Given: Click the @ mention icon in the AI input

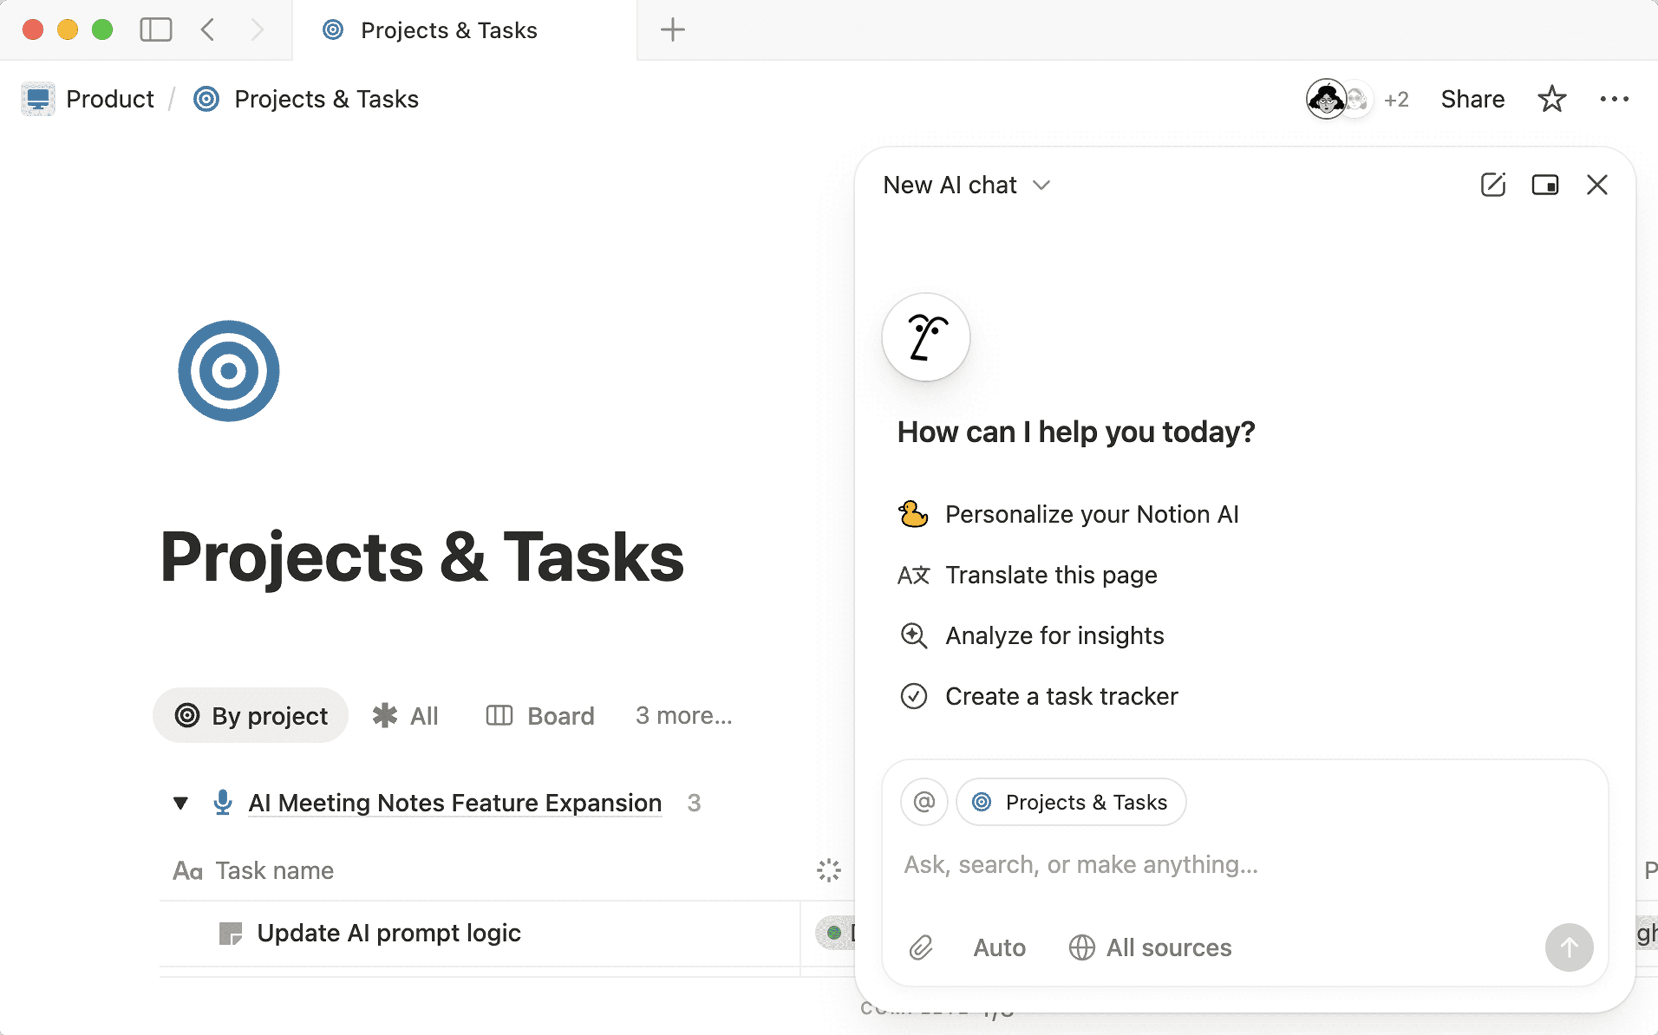Looking at the screenshot, I should 924,801.
